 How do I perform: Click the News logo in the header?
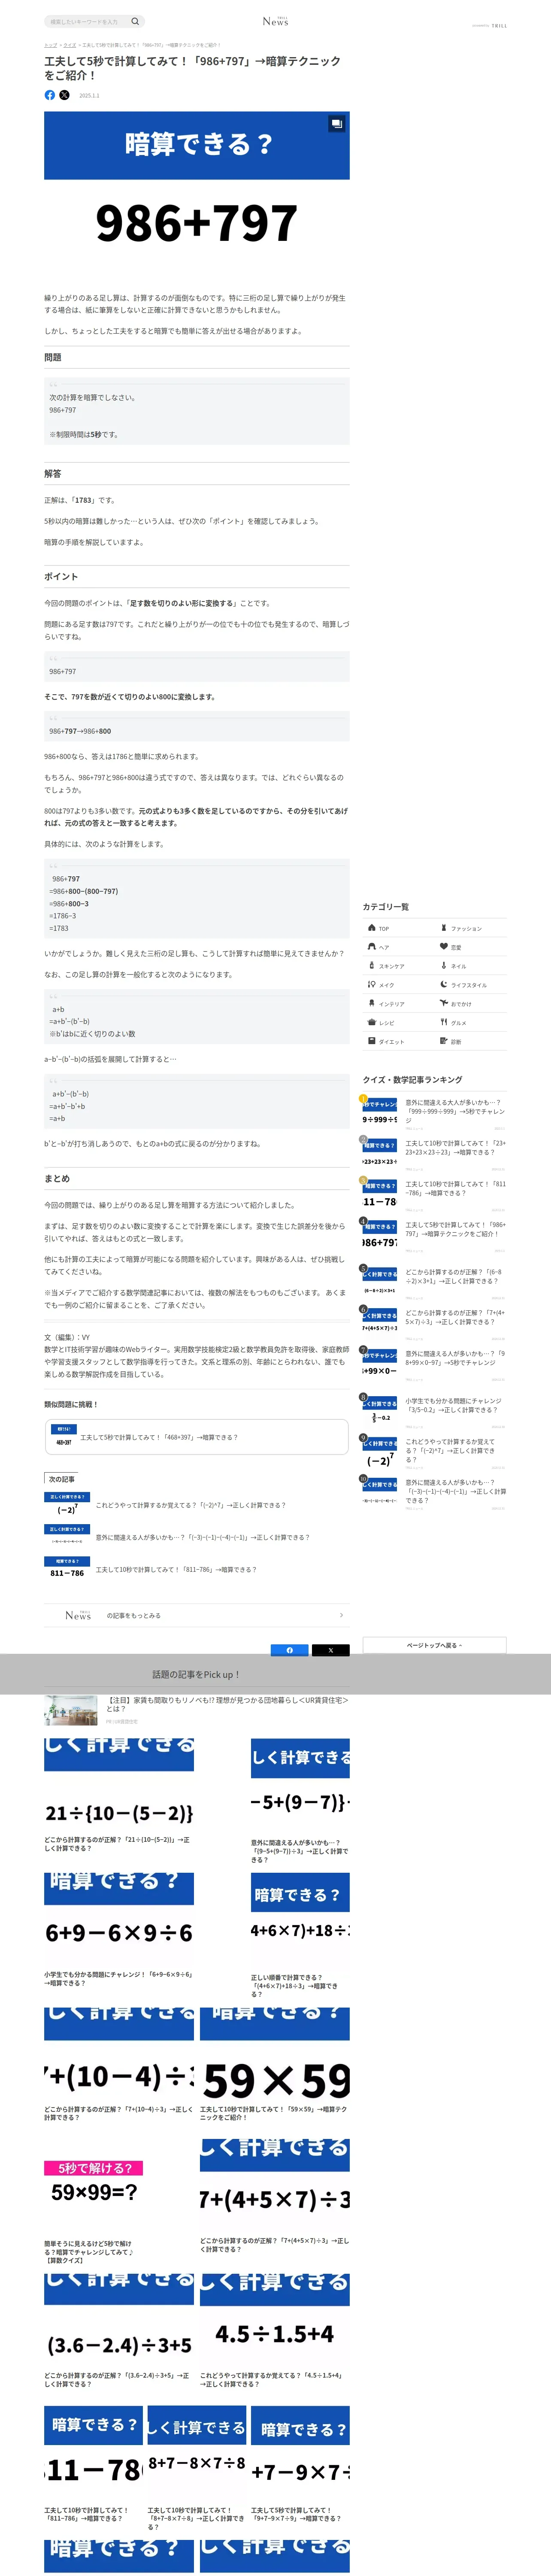click(x=275, y=21)
